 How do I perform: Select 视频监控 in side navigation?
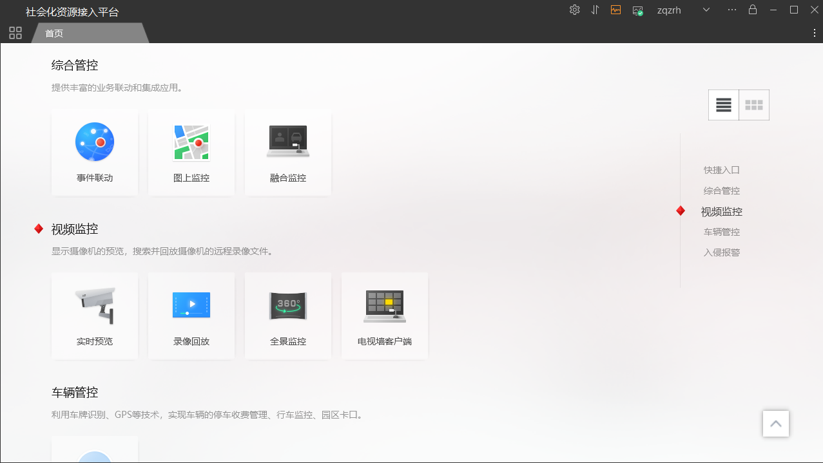[x=722, y=211]
